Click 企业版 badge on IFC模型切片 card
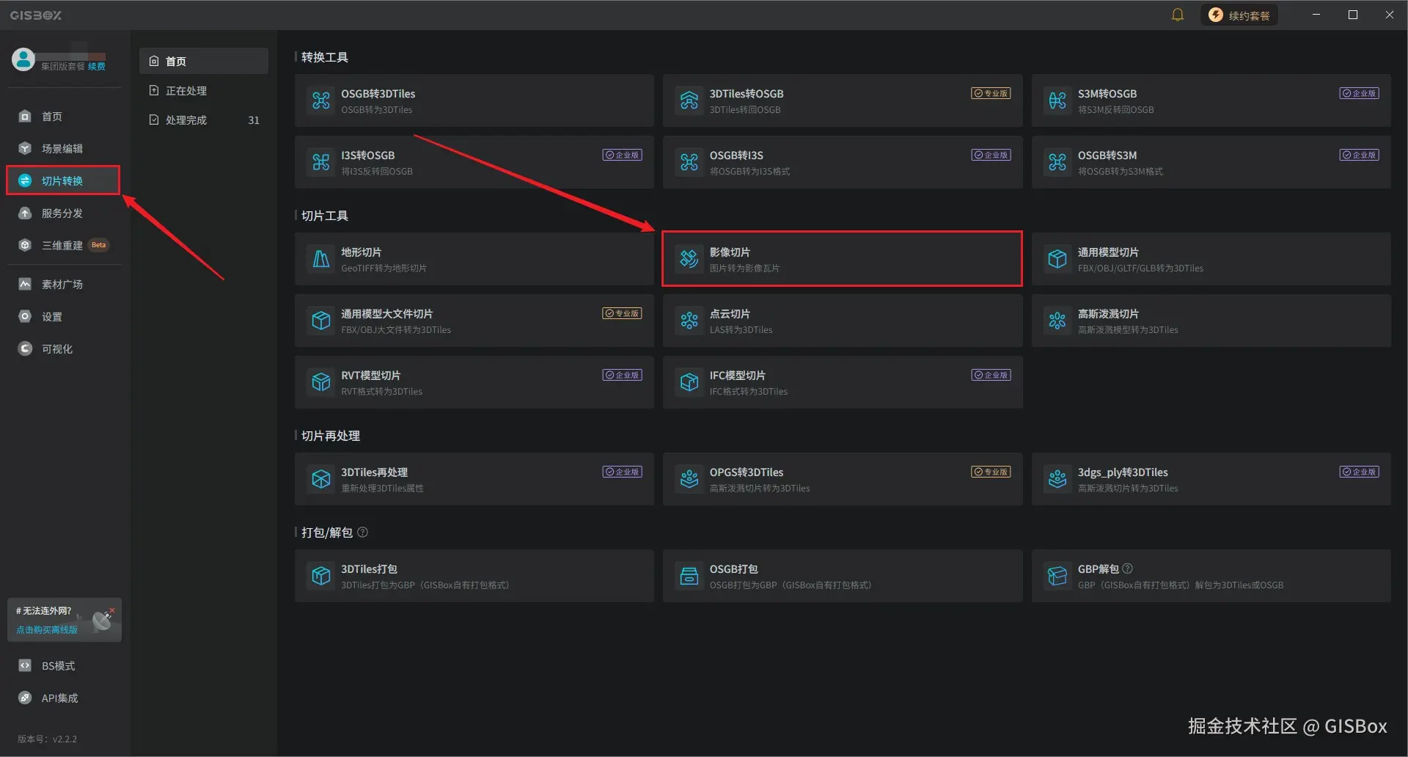The height and width of the screenshot is (757, 1408). pyautogui.click(x=991, y=375)
